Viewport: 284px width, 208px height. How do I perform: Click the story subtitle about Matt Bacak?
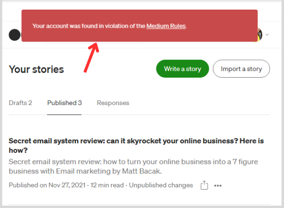coord(133,166)
